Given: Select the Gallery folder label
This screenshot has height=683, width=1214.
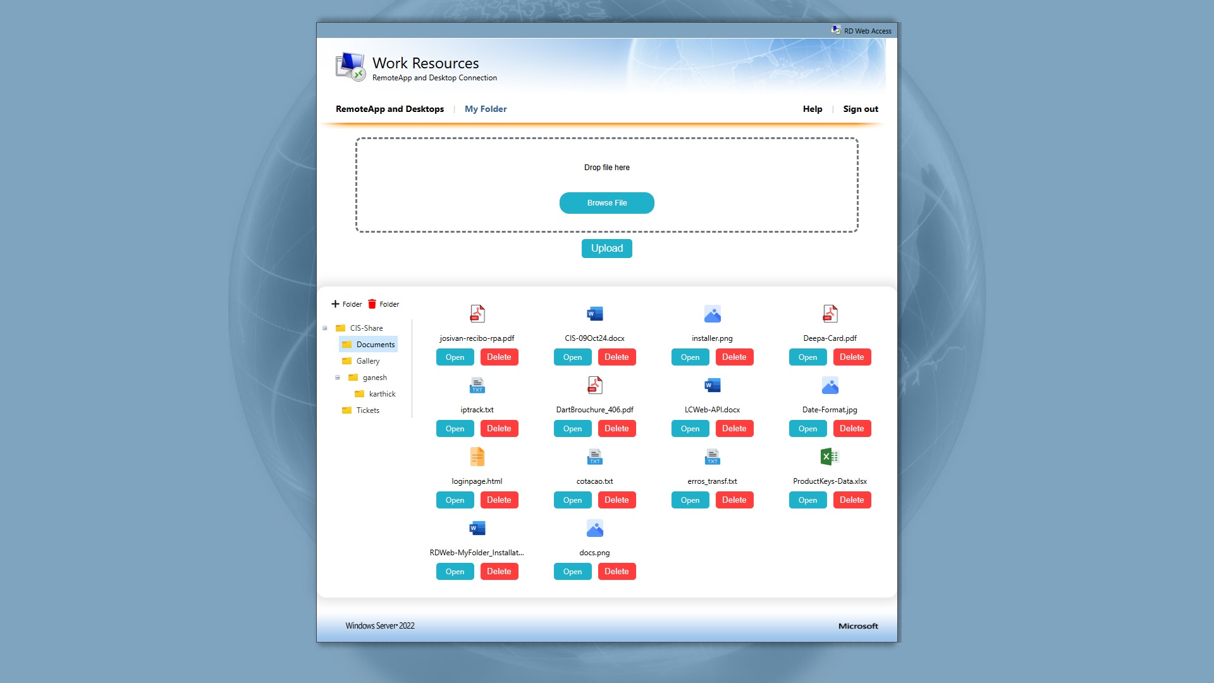Looking at the screenshot, I should coord(368,361).
